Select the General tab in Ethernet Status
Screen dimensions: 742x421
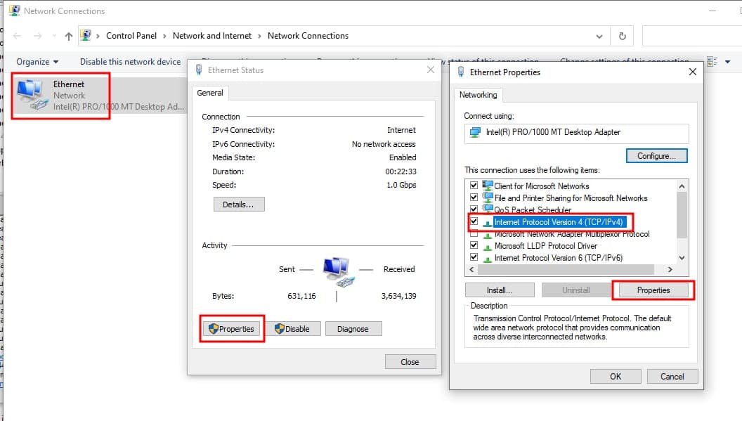(209, 93)
